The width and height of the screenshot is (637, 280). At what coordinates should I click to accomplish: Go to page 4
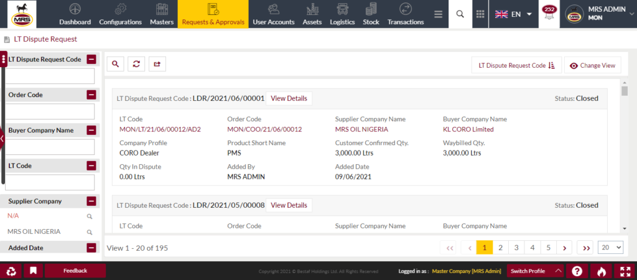pyautogui.click(x=532, y=248)
